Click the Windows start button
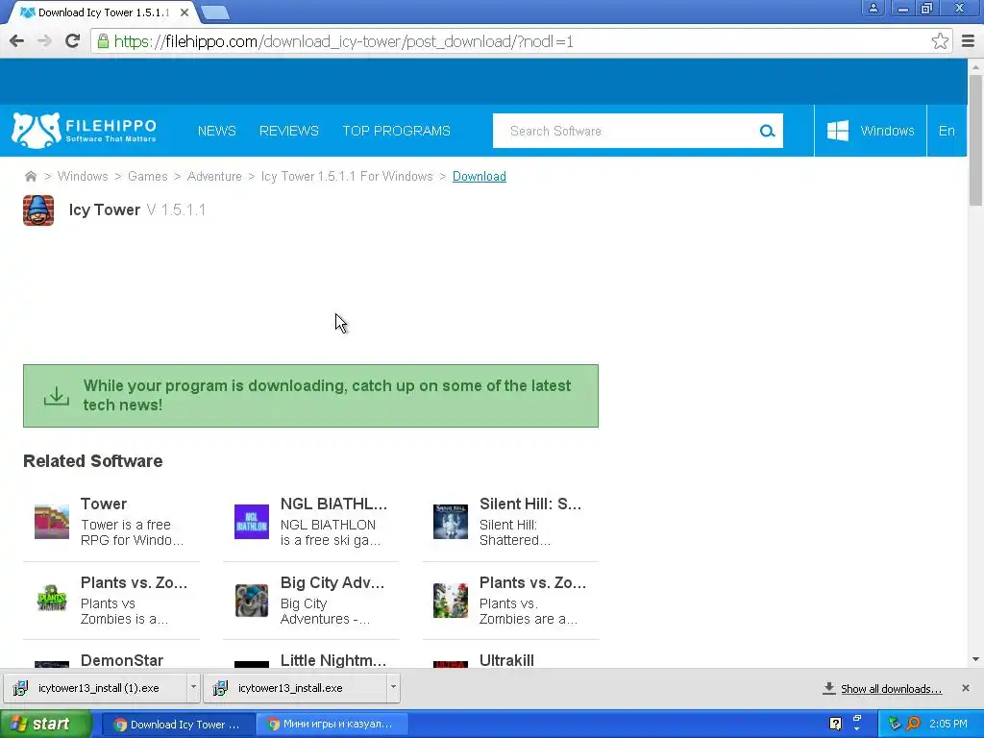 [x=44, y=724]
